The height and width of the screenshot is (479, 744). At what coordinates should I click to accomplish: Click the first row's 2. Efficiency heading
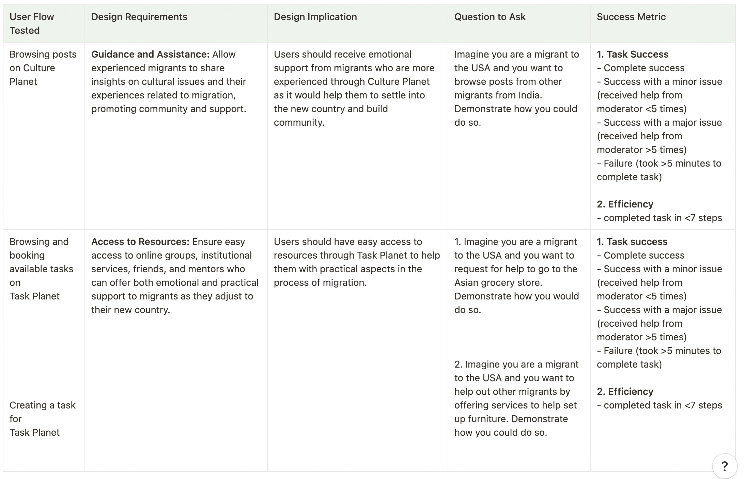click(x=625, y=204)
